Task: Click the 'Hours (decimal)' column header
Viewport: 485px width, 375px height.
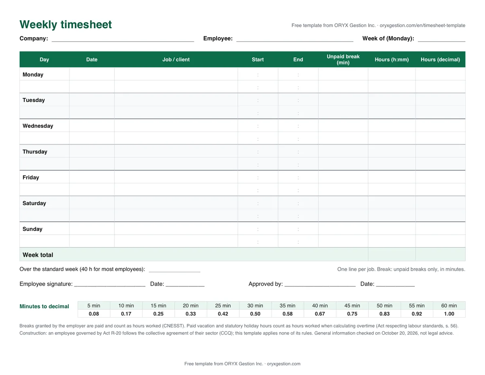Action: tap(441, 59)
